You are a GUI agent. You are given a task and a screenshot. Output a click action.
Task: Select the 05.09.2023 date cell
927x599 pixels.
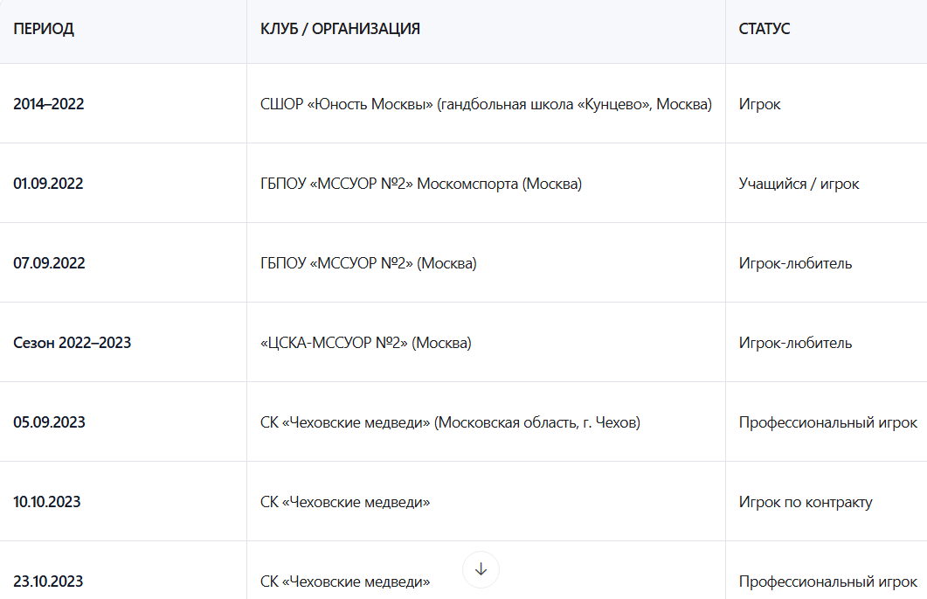pos(49,422)
